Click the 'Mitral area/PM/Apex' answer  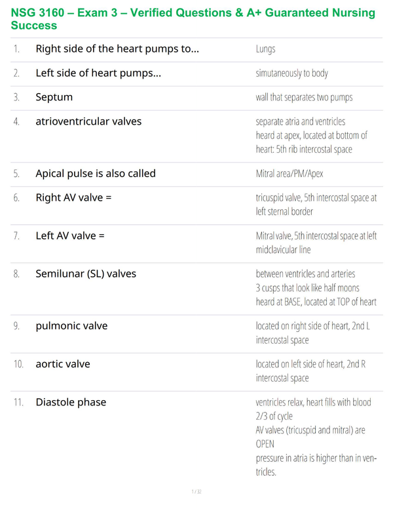click(x=290, y=174)
